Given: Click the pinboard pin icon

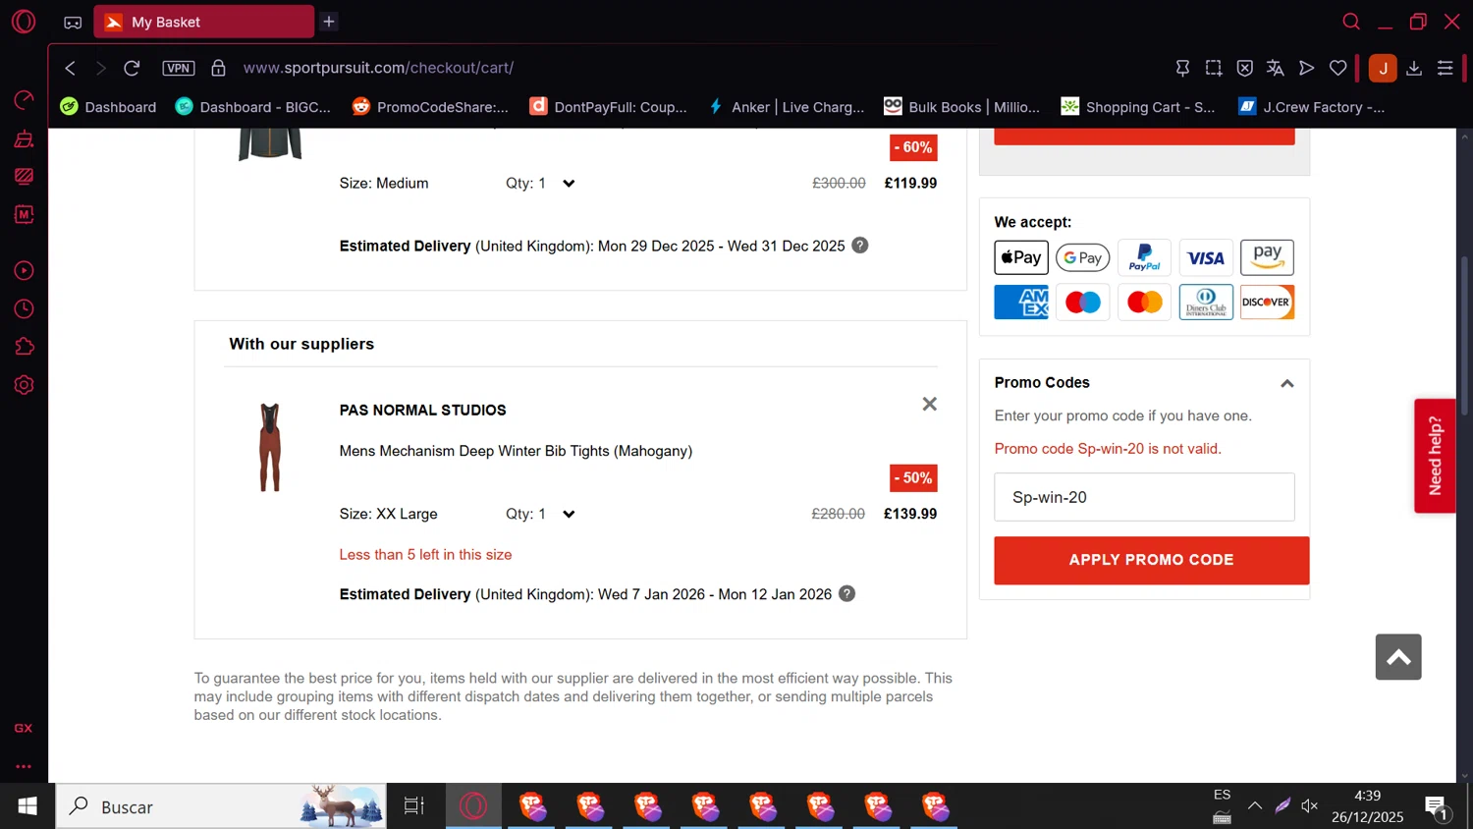Looking at the screenshot, I should pos(1182,68).
